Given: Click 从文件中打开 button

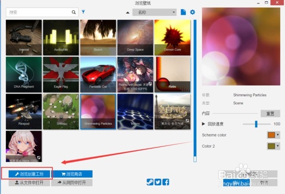Looking at the screenshot, I should click(29, 183).
